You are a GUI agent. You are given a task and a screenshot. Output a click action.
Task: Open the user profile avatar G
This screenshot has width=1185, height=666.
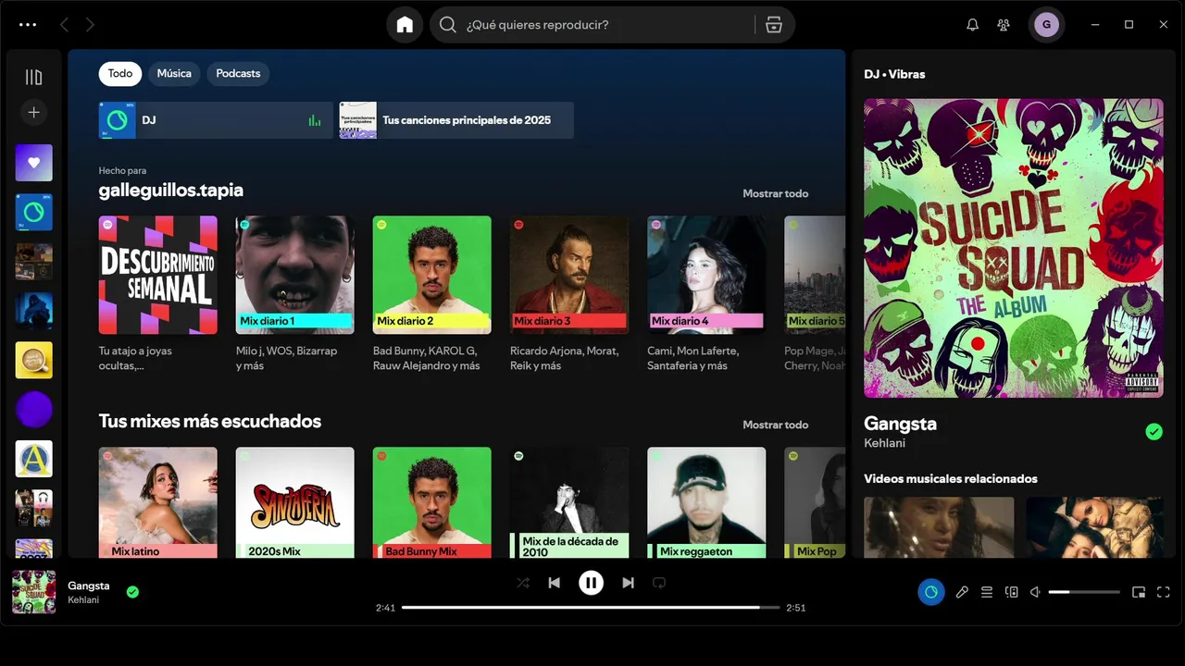(1046, 25)
